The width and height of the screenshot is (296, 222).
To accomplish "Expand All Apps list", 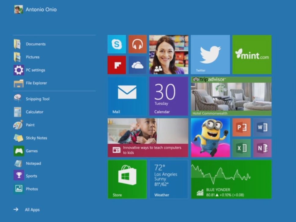I will coord(32,209).
